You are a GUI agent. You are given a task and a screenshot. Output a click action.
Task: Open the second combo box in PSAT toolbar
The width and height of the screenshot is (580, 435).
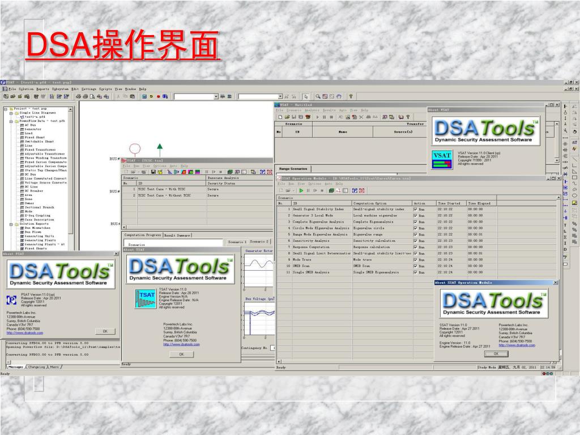tap(280, 96)
